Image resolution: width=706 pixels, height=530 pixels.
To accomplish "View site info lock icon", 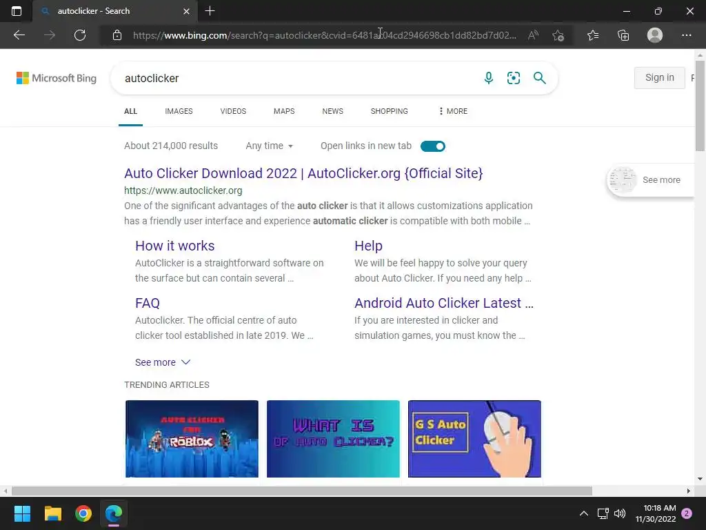I will (x=117, y=35).
